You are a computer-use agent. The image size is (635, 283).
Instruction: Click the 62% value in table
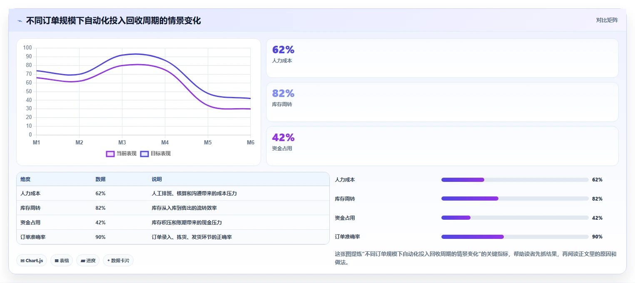(100, 194)
